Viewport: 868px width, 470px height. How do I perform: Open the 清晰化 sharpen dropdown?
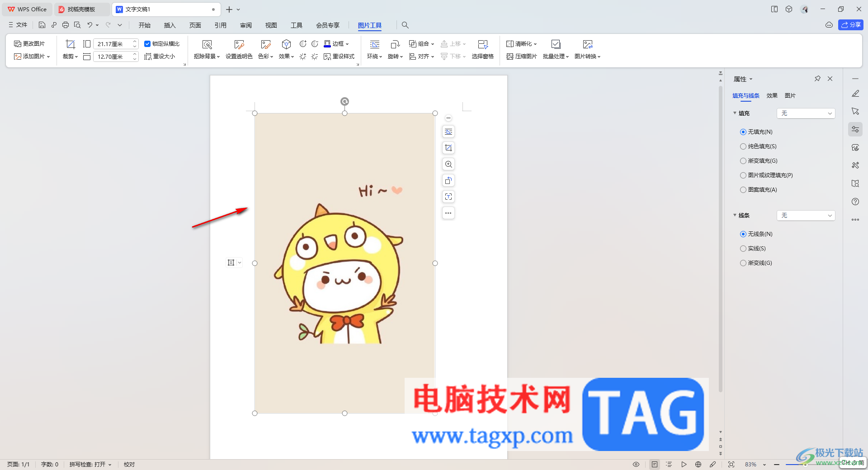521,44
